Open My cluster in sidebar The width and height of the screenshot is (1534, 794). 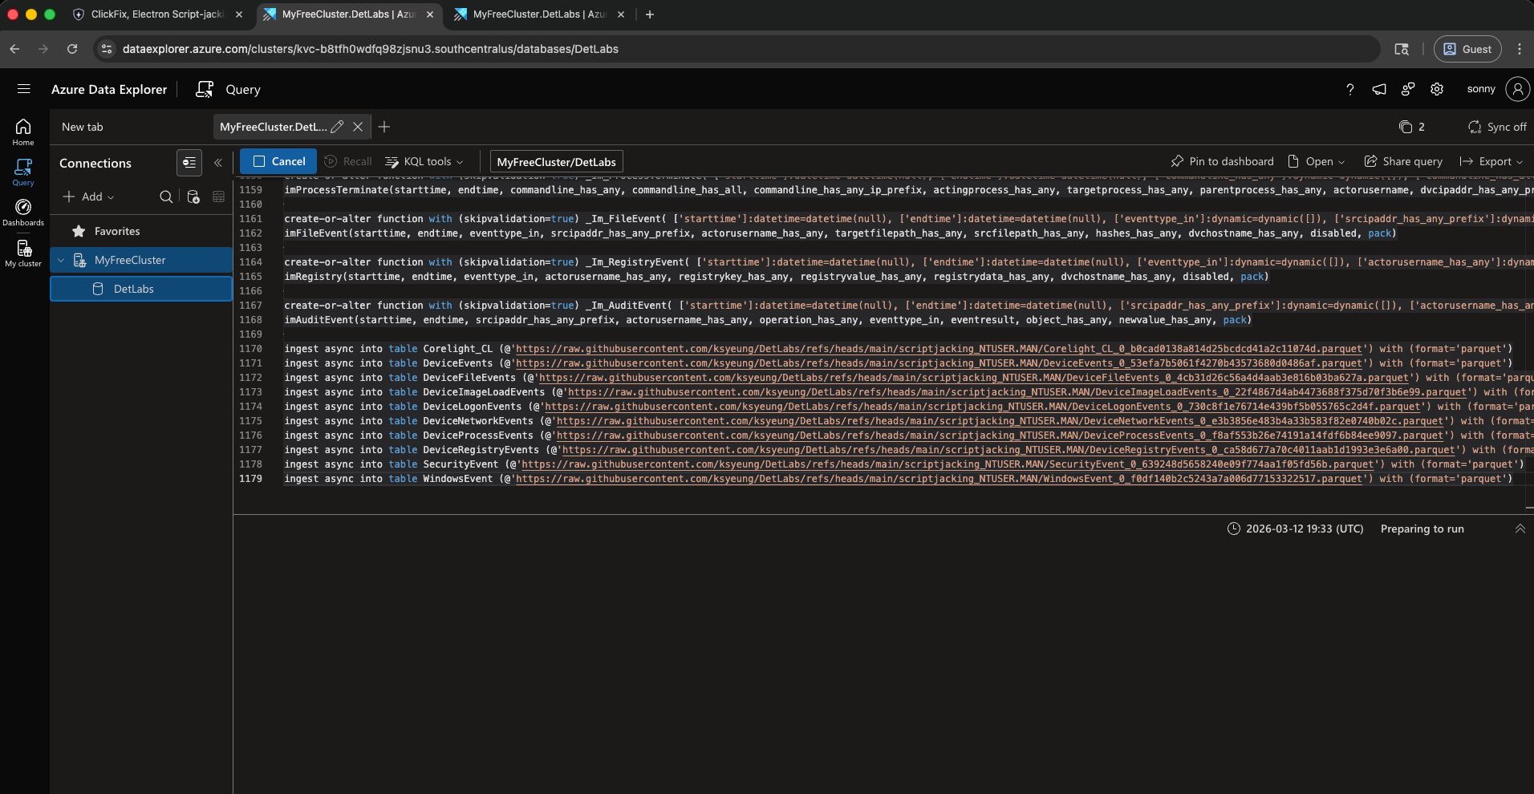point(23,253)
